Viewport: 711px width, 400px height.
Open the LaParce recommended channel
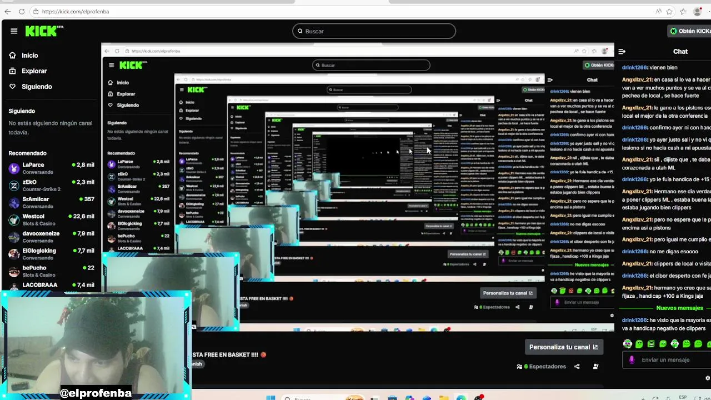[51, 168]
